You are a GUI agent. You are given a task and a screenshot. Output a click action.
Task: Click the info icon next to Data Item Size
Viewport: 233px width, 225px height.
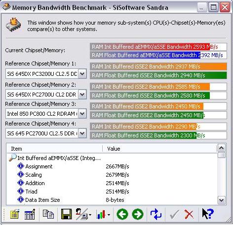coord(21,200)
